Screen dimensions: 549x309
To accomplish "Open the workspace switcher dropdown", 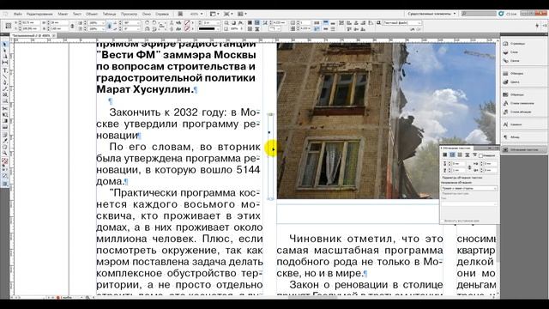I will [x=432, y=14].
